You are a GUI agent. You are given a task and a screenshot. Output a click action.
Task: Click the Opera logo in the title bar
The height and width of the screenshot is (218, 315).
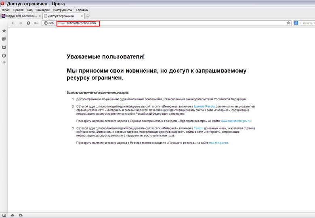[2, 3]
